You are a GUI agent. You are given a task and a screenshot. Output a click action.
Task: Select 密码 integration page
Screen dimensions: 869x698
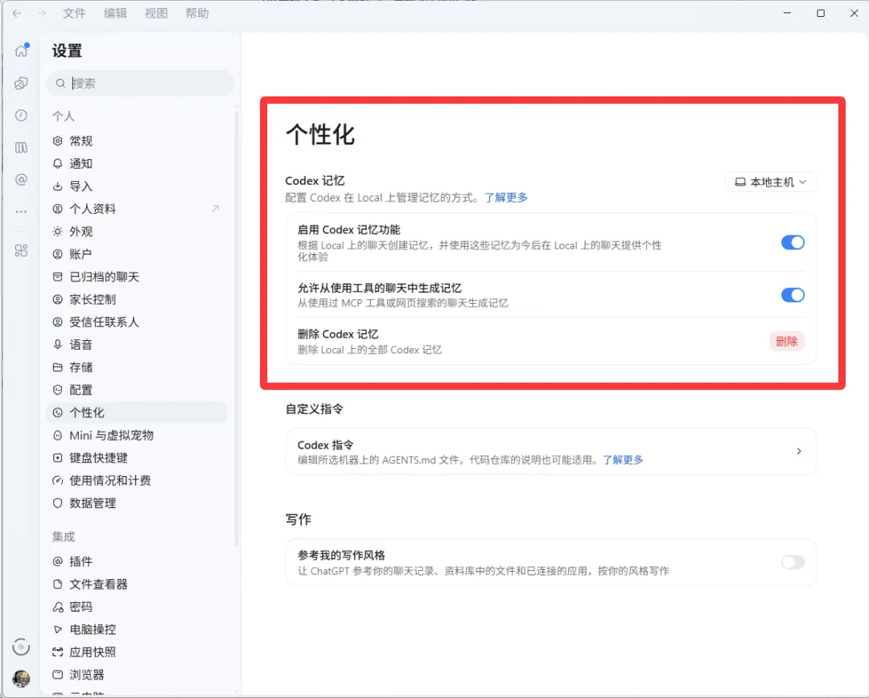[x=138, y=606]
